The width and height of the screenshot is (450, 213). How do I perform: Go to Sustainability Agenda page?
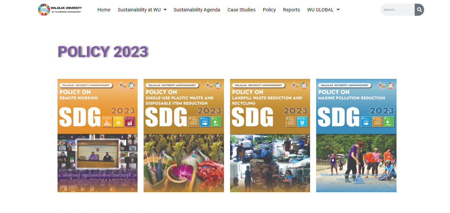click(197, 10)
